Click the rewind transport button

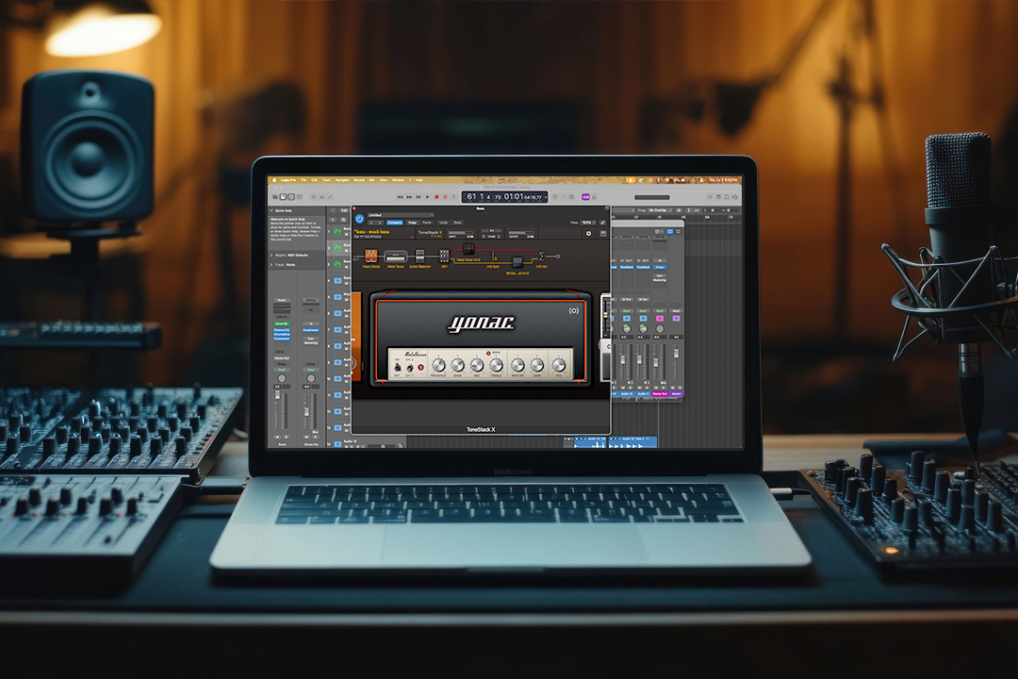click(x=400, y=197)
